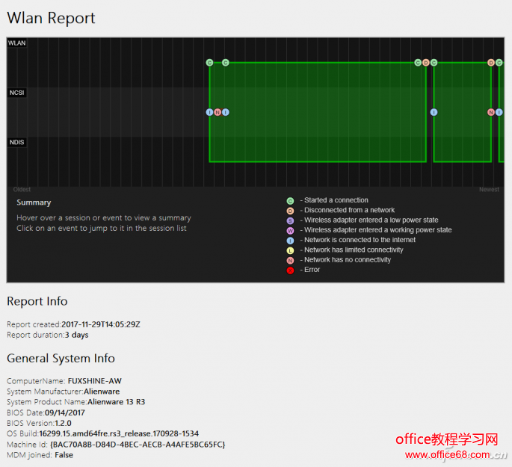Click the product name 'Alienware 13 R3'

117,402
